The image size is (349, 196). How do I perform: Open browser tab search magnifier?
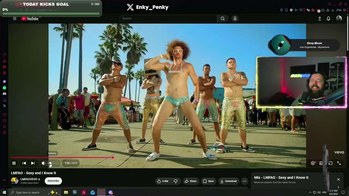pos(330,4)
